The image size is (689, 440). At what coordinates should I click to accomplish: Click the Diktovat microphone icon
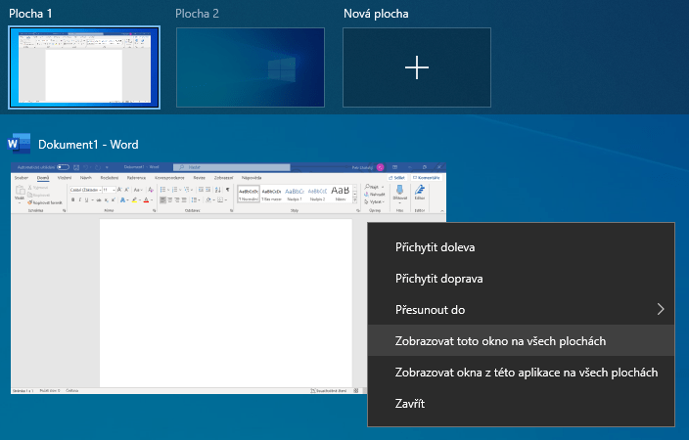pos(398,193)
